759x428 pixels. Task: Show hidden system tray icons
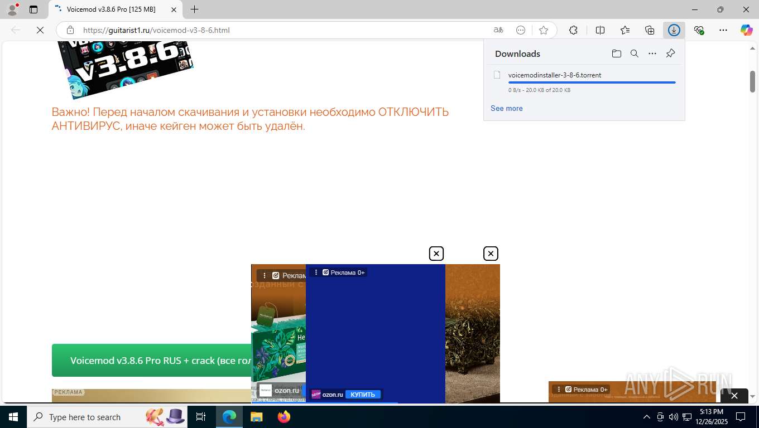647,417
